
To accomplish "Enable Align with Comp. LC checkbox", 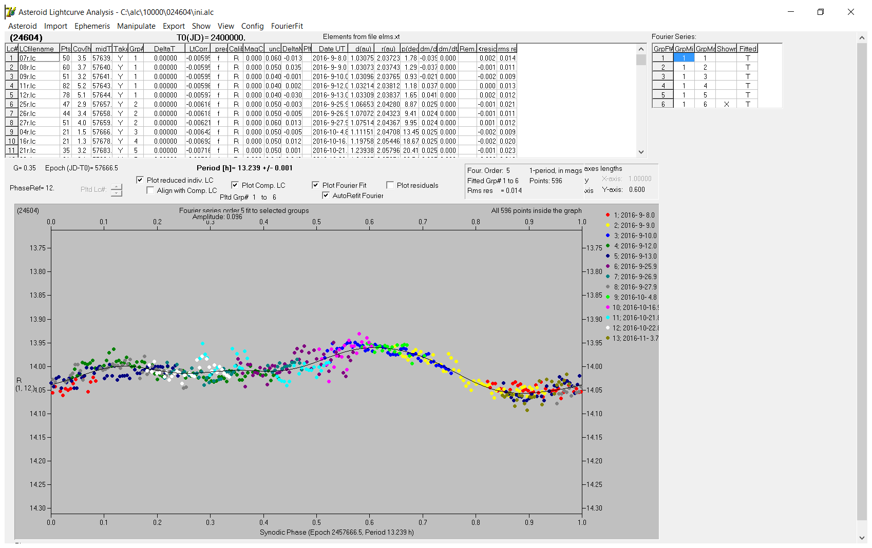I will [x=150, y=190].
